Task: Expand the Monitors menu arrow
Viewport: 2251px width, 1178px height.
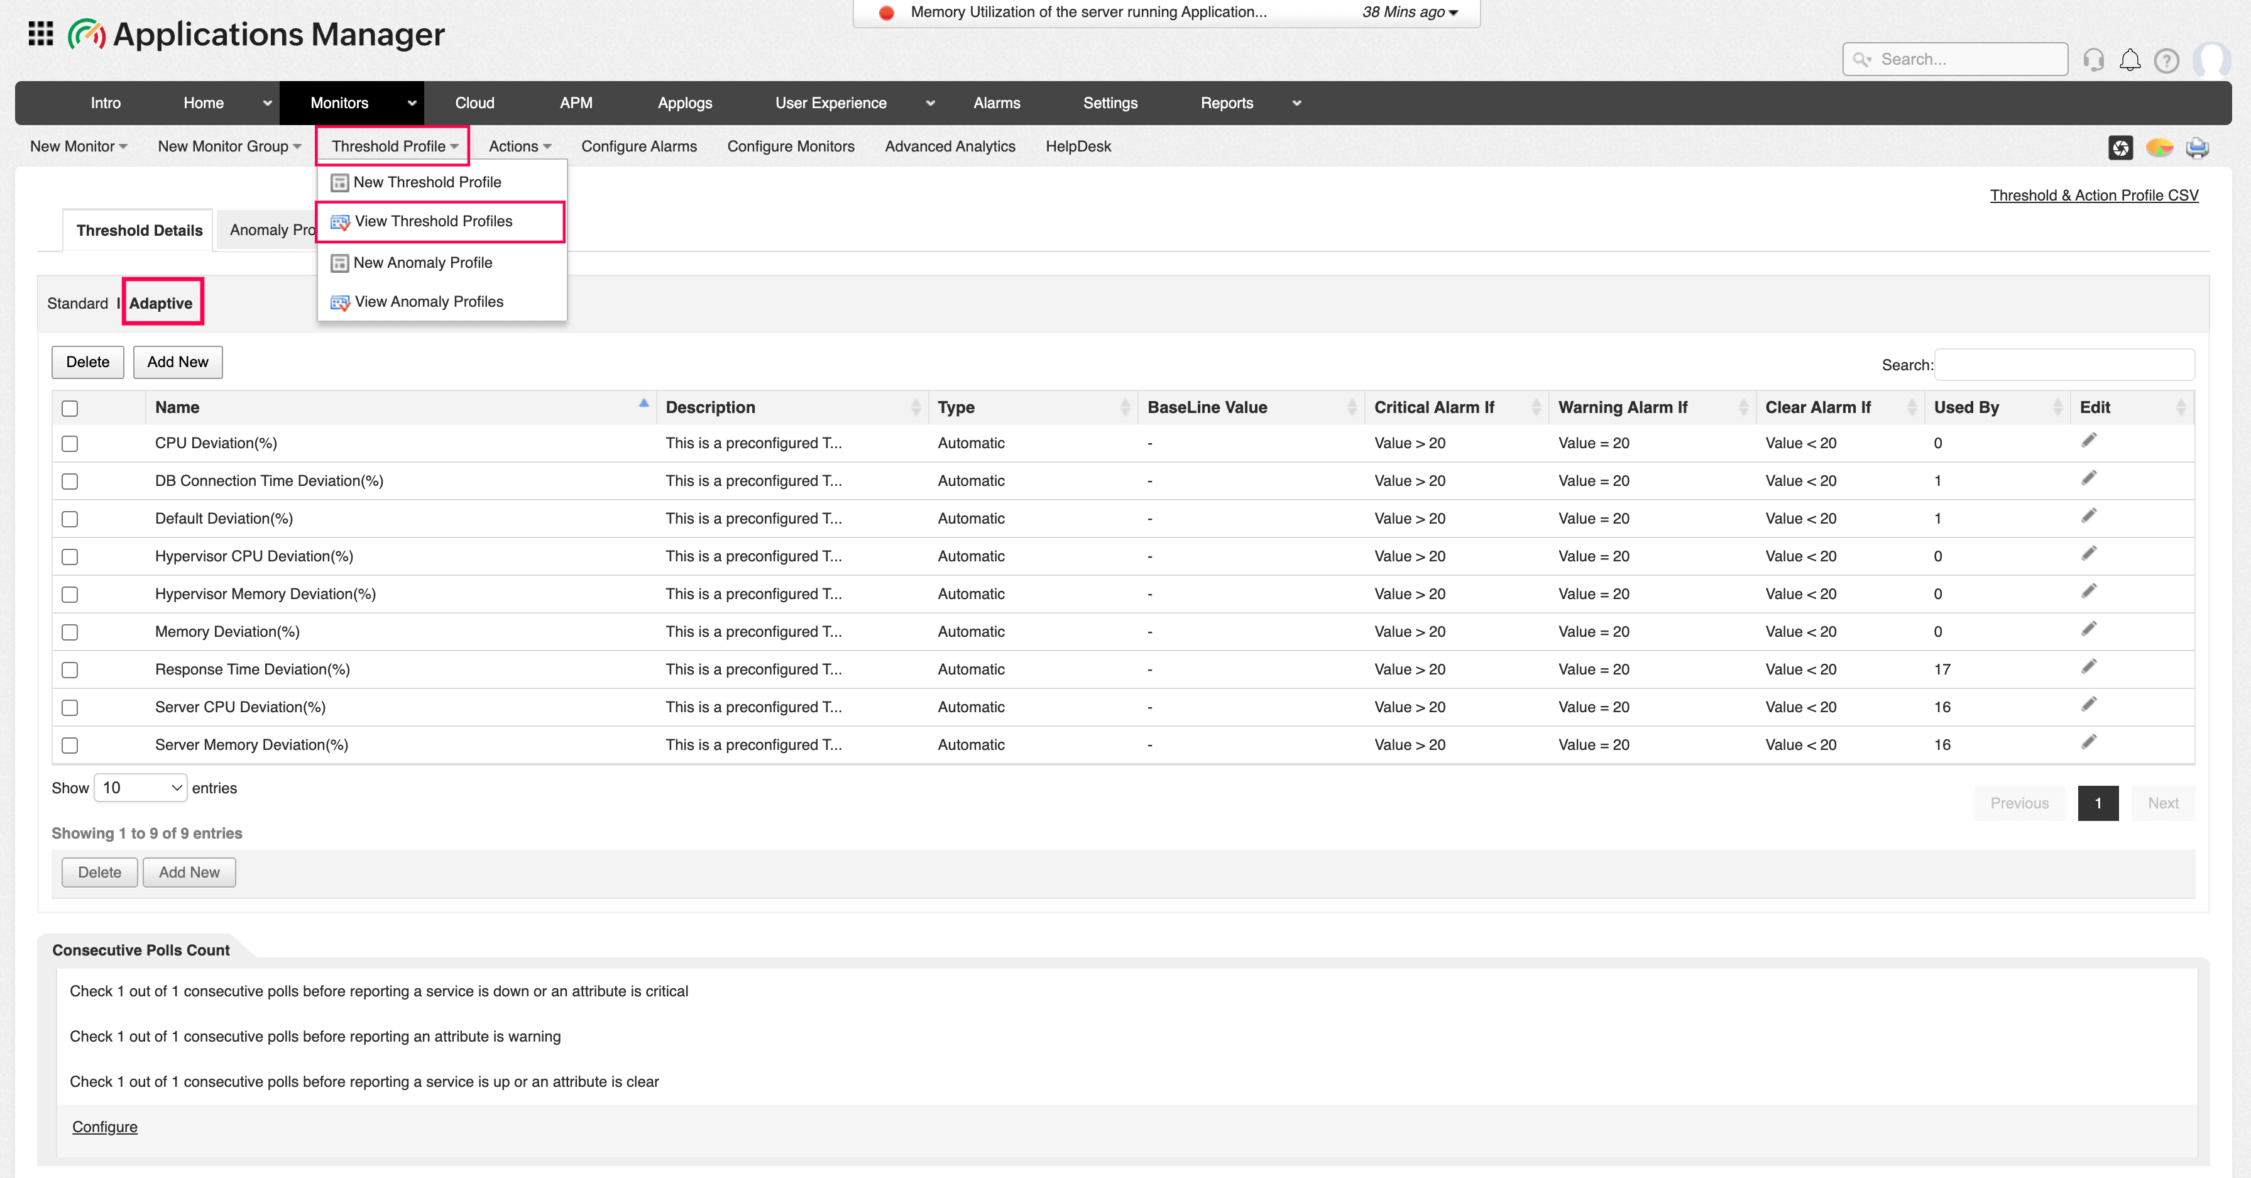Action: point(412,103)
